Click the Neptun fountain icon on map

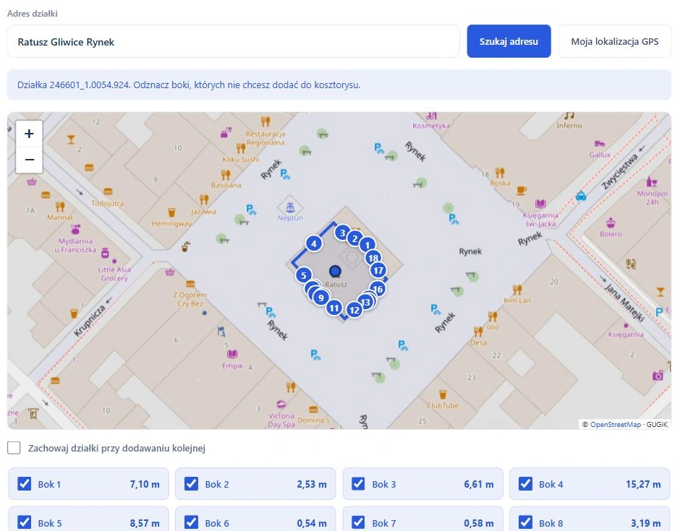pos(290,206)
